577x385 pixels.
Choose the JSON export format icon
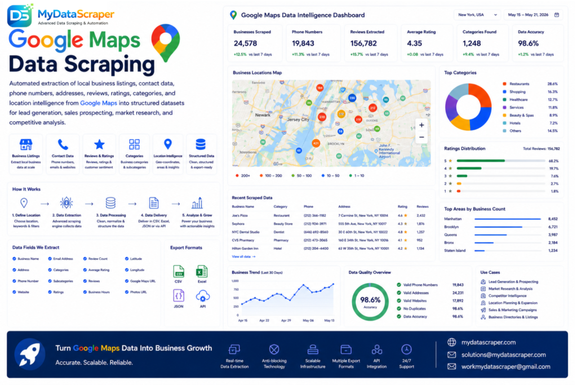pyautogui.click(x=179, y=295)
